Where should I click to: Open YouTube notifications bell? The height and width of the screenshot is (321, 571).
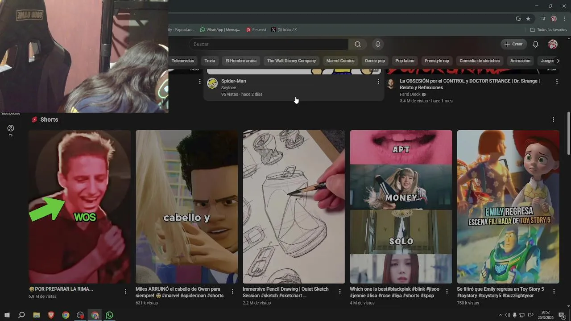coord(536,44)
